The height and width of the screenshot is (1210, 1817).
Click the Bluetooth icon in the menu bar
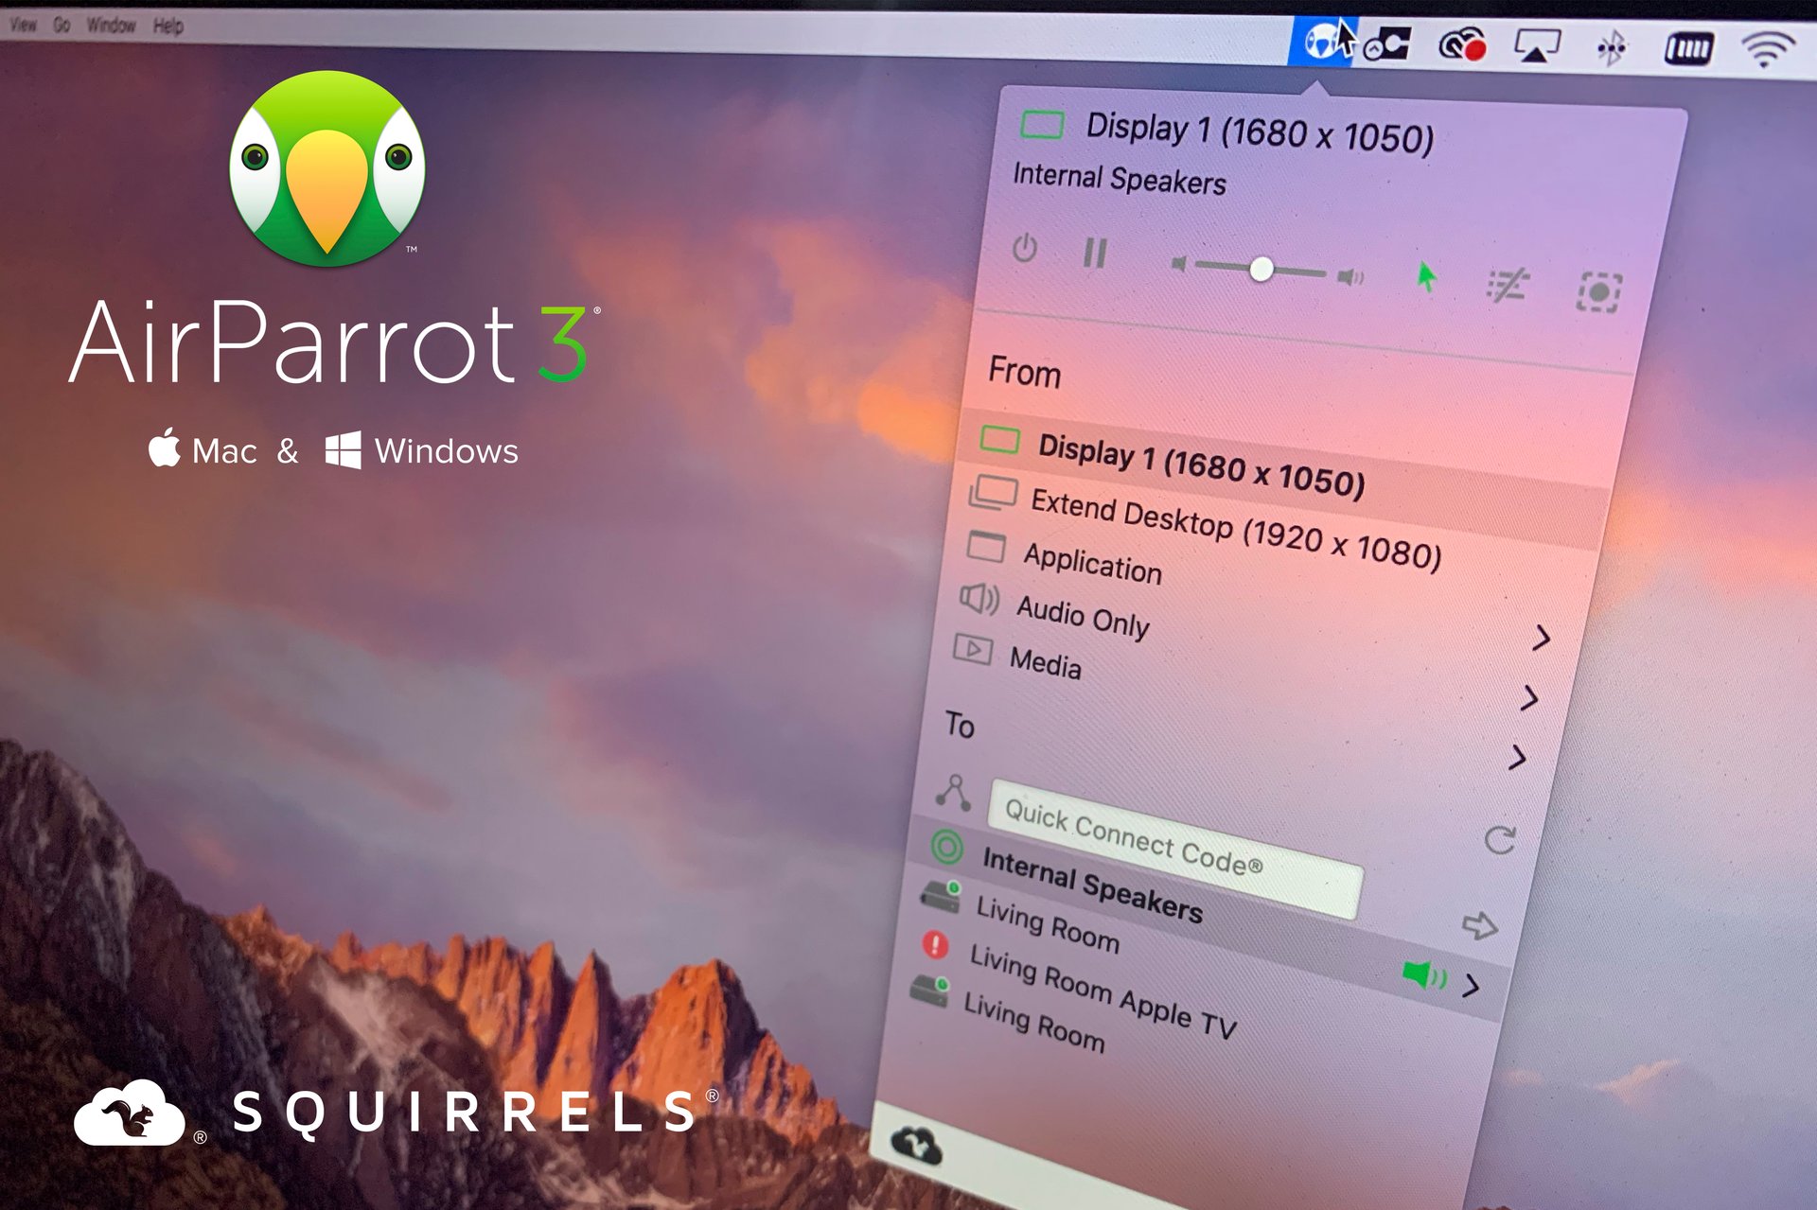point(1614,45)
